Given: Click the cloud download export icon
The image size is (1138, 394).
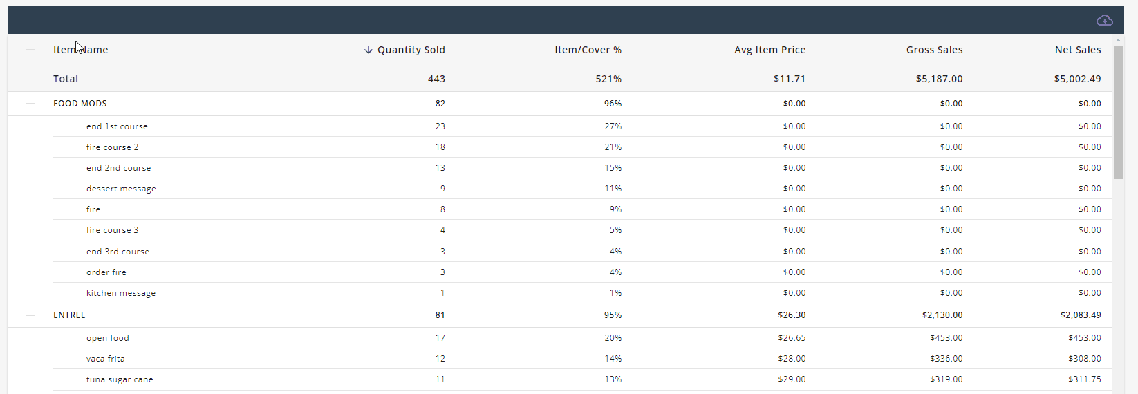Looking at the screenshot, I should 1104,20.
